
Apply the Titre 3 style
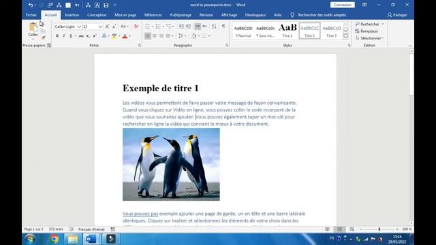coord(332,31)
